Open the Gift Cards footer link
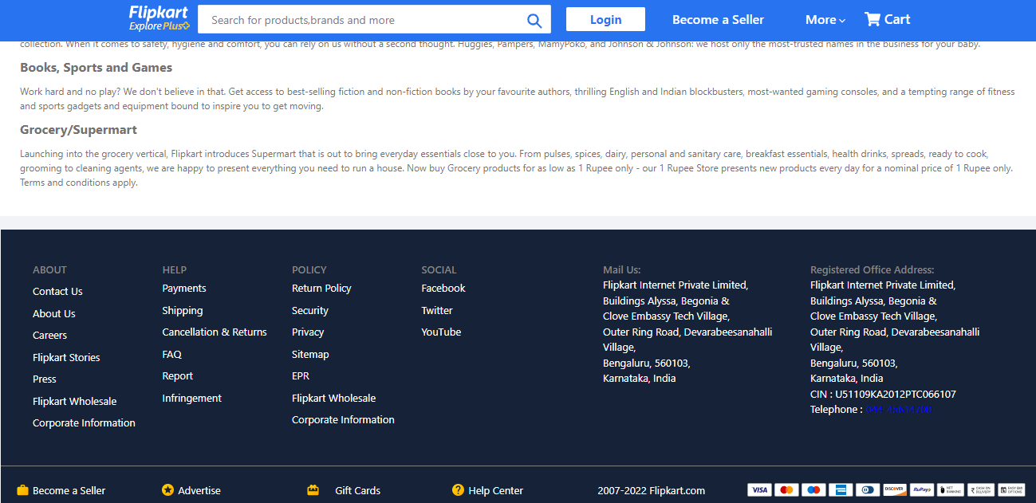The height and width of the screenshot is (503, 1036). [x=357, y=491]
